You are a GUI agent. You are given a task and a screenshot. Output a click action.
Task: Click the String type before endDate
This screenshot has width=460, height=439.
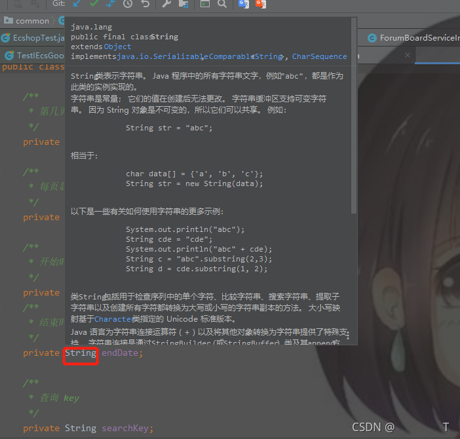click(81, 353)
